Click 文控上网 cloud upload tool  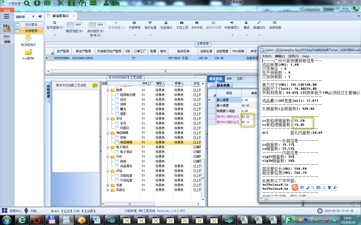coord(182,25)
